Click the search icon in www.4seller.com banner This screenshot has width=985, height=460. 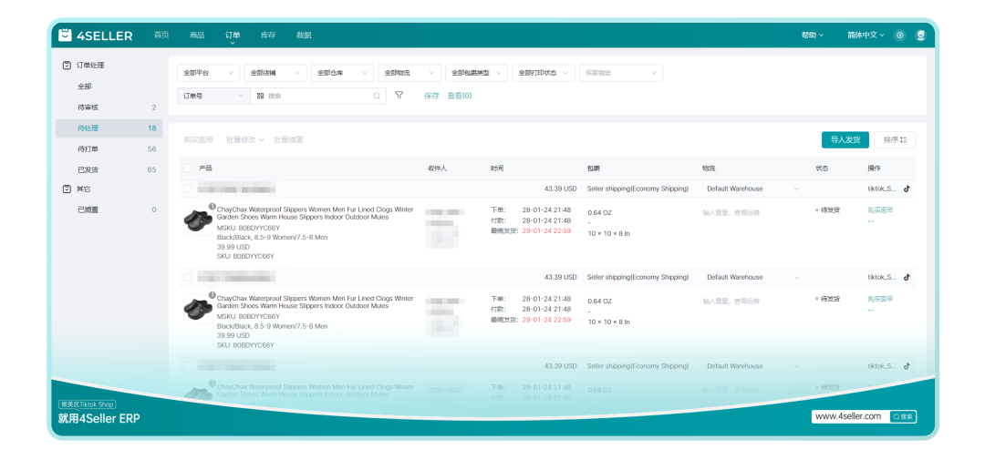pos(903,416)
